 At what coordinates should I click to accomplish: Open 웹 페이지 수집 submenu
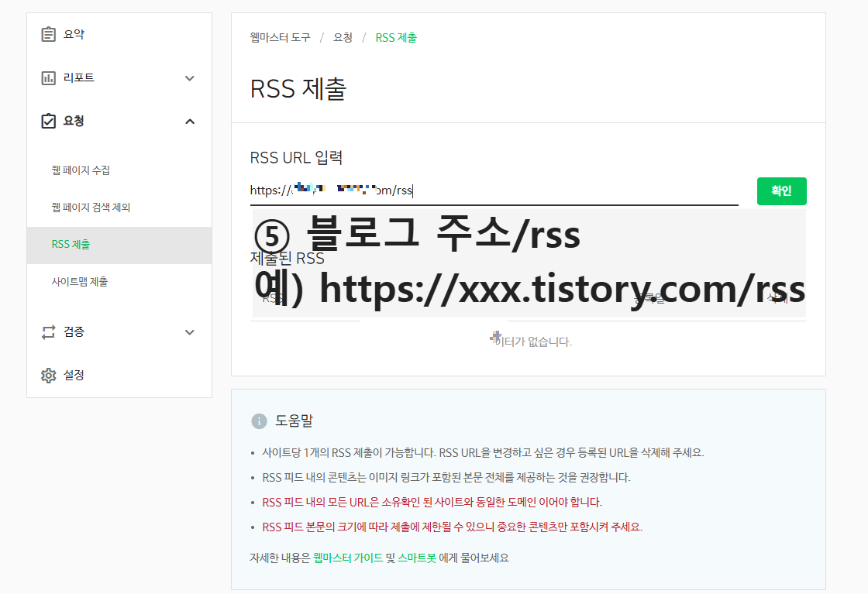tap(81, 170)
